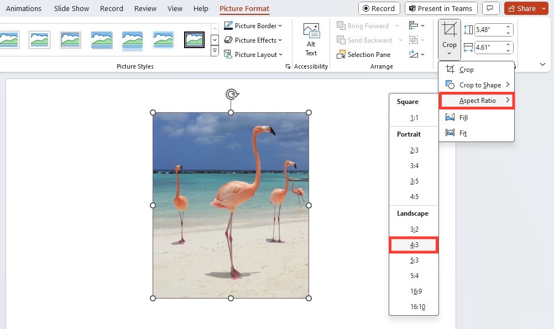554x329 pixels.
Task: Apply the picture style left of black frame
Action: click(163, 40)
